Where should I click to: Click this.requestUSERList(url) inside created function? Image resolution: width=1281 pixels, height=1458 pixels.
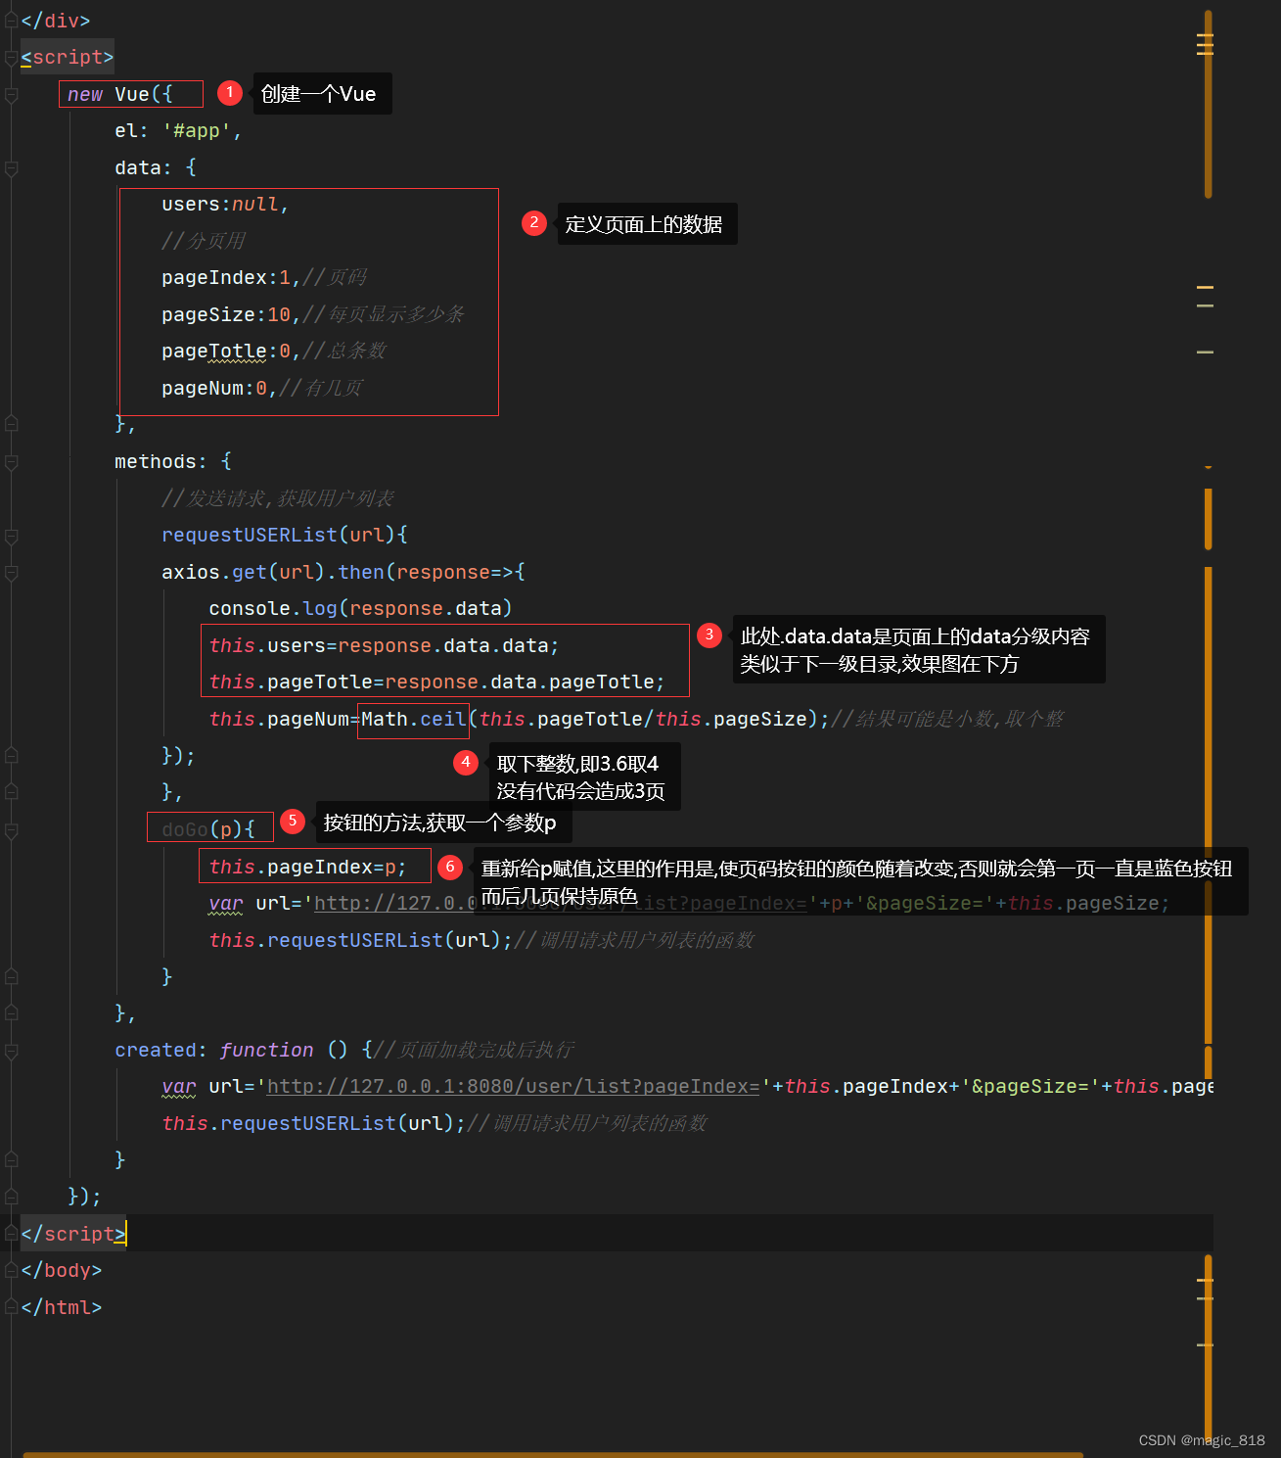(x=313, y=1124)
